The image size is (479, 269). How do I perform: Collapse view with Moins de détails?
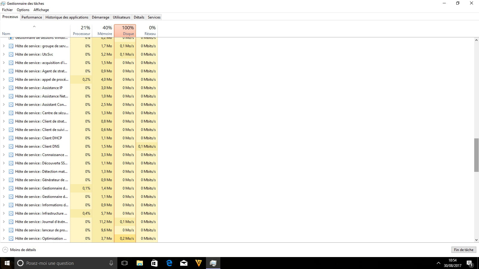pos(19,250)
